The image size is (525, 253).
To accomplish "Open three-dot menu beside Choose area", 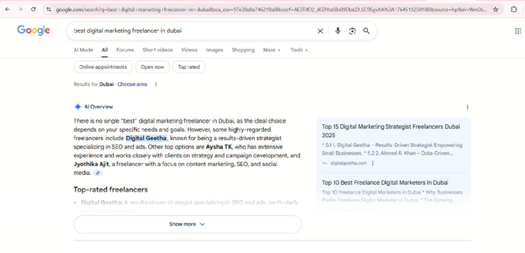I will click(x=156, y=84).
